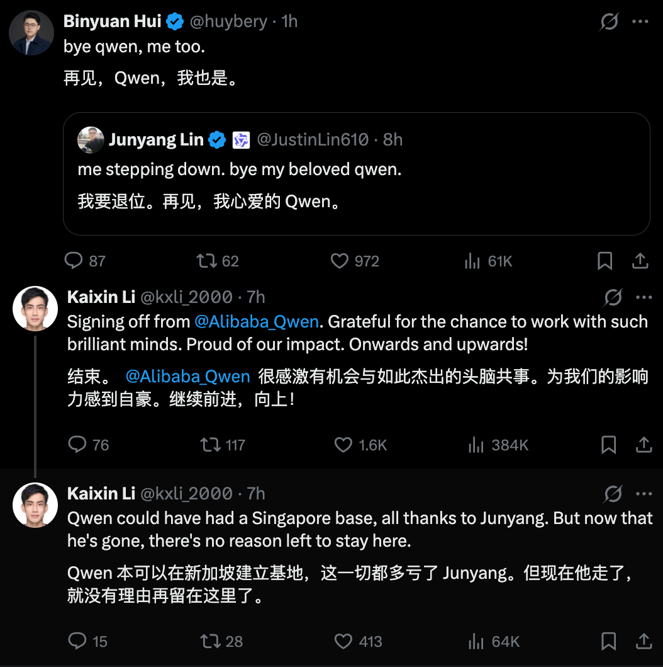Click the affiliation badge beside Junyang Lin's checkmark

click(242, 139)
